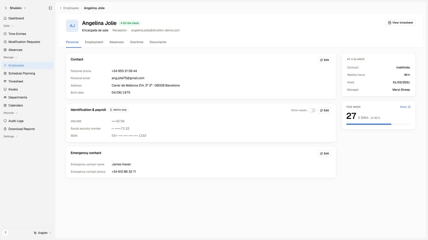Go back to Employees breadcrumb link
The height and width of the screenshot is (240, 428).
point(71,8)
